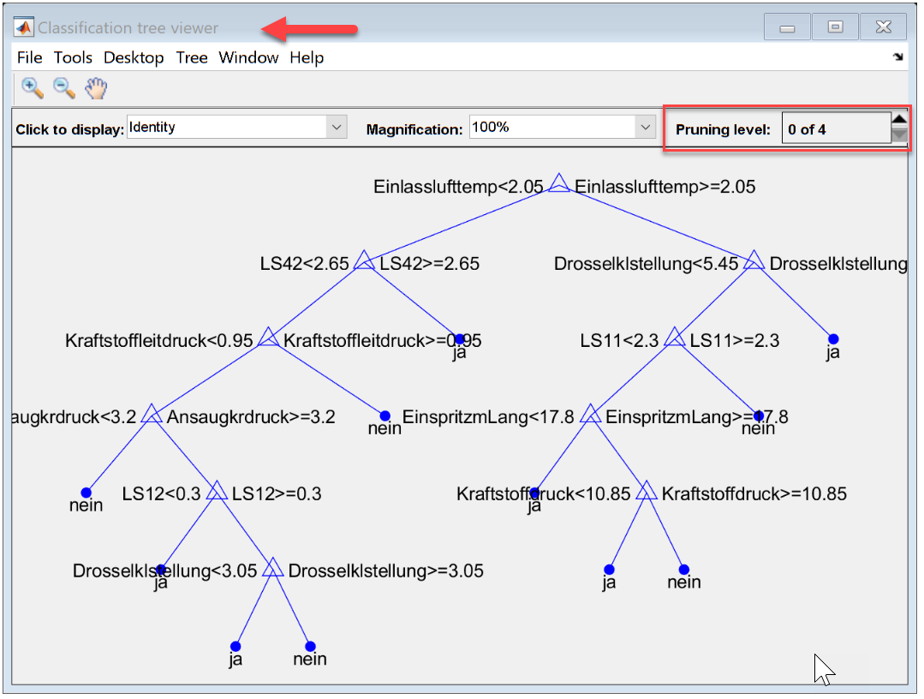Click the Ansaugkrdruck split node triangle
924x699 pixels.
tap(152, 415)
